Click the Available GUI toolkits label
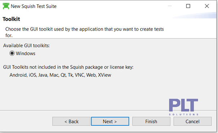The image size is (218, 133). coord(26,46)
